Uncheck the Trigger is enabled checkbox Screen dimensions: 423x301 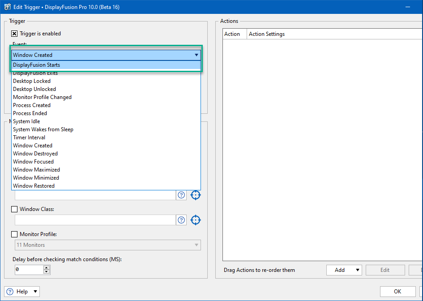click(14, 34)
